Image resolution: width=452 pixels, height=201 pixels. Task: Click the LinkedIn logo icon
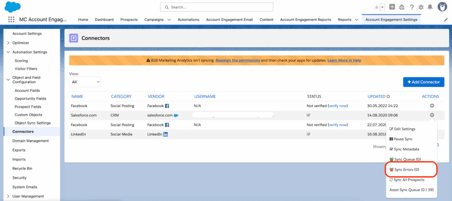166,134
